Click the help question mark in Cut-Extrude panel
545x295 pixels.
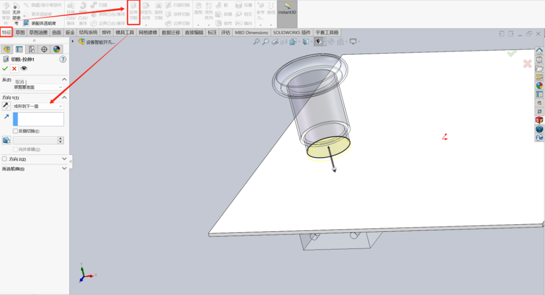tap(64, 59)
